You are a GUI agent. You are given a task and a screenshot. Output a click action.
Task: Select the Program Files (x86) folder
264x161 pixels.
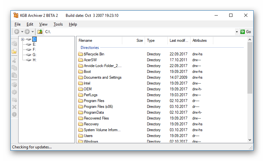tap(98, 107)
